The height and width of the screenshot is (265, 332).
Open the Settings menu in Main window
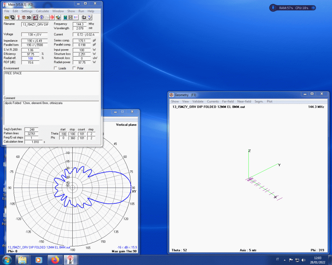coord(27,11)
